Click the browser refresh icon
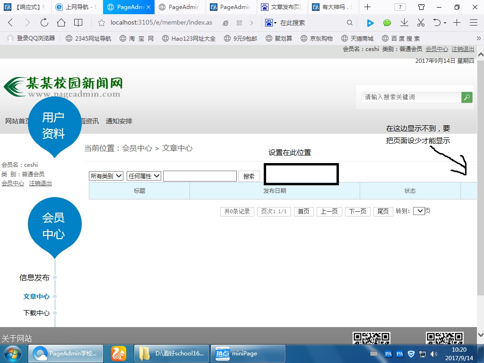 click(44, 23)
